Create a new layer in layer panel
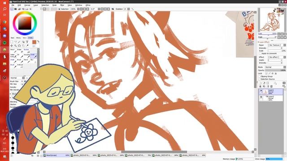287x161 pixels. point(260,83)
